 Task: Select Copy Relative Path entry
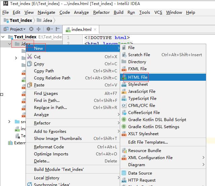73,78
